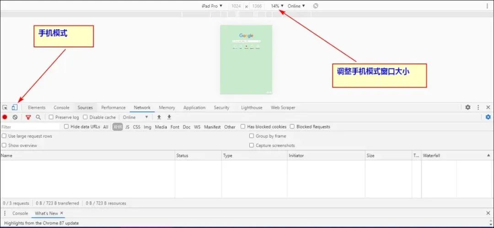
Task: Enable Group by frame checkbox
Action: pos(252,136)
